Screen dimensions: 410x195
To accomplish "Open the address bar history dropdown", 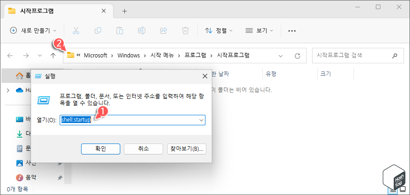I will pos(281,56).
